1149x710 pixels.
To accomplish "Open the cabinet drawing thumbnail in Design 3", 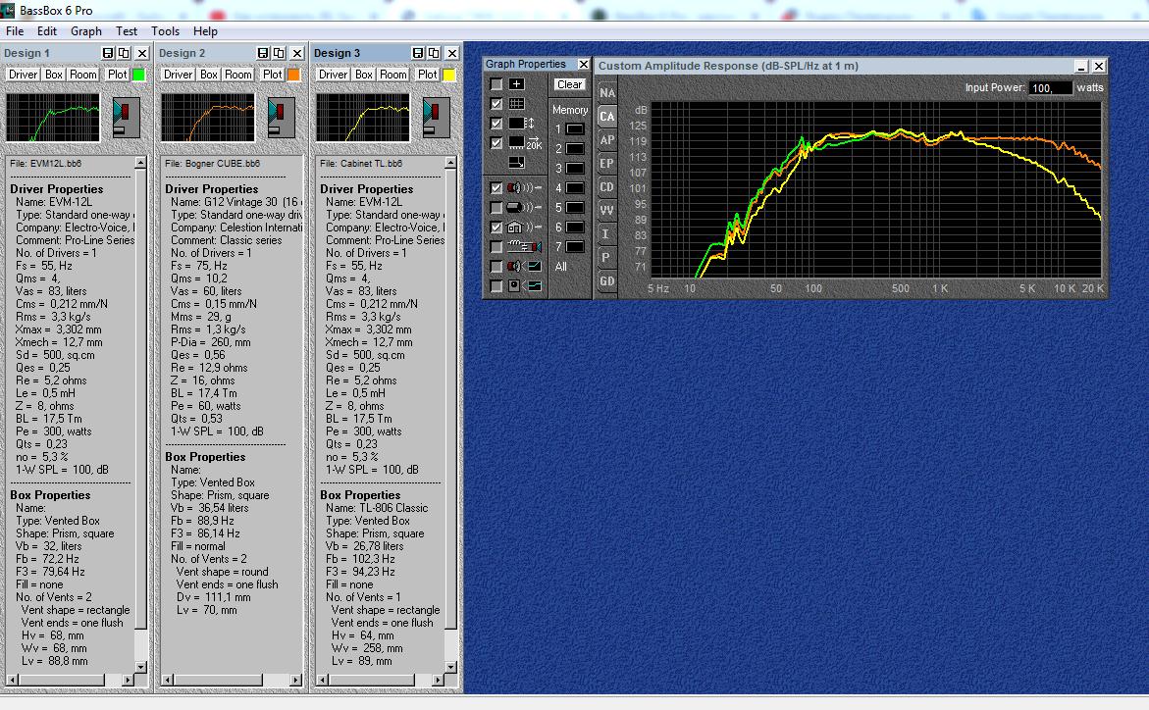I will (x=437, y=118).
